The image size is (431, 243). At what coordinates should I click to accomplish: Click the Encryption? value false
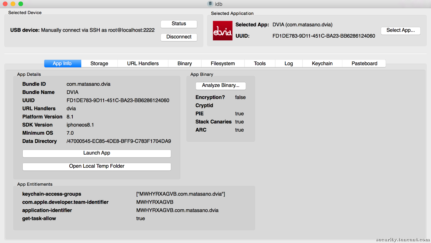[240, 97]
